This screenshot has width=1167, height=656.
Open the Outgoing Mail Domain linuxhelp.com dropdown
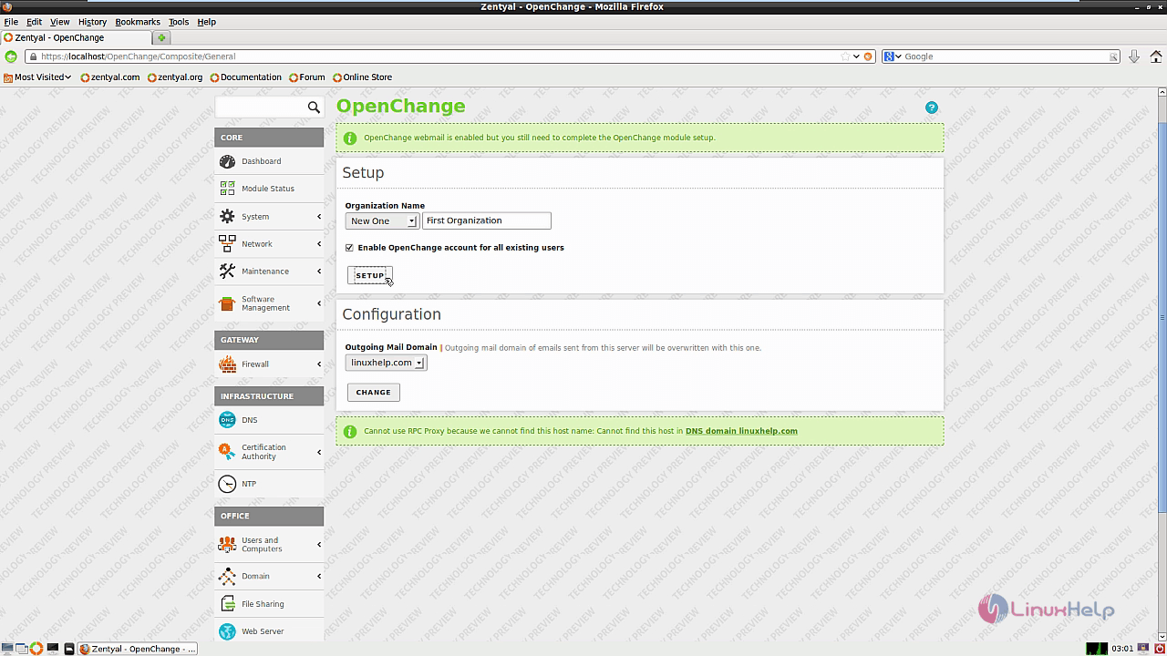click(386, 363)
